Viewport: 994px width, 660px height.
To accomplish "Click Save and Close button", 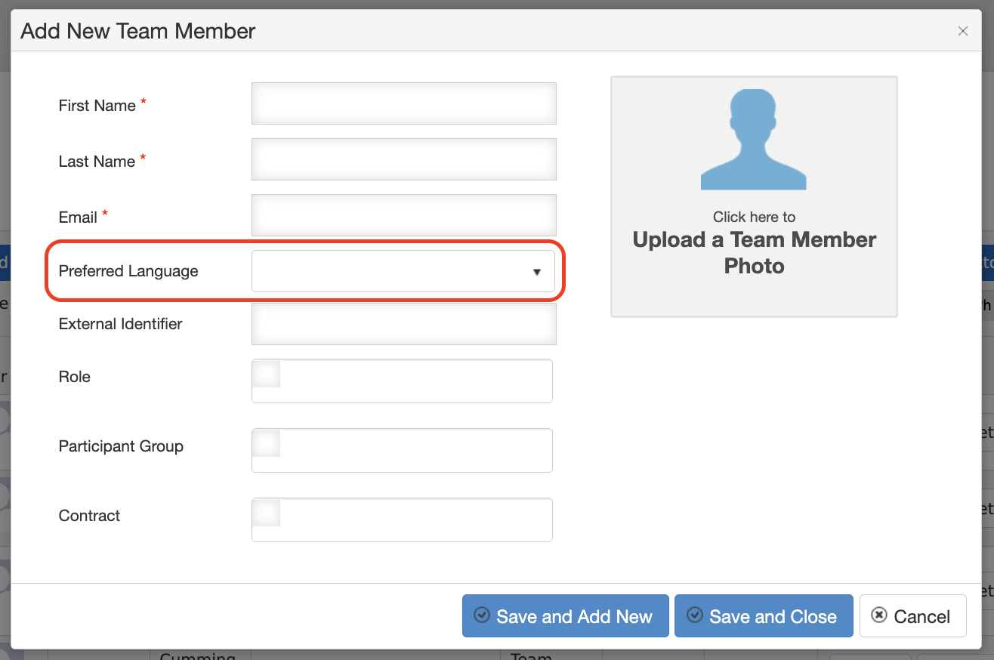I will 764,616.
